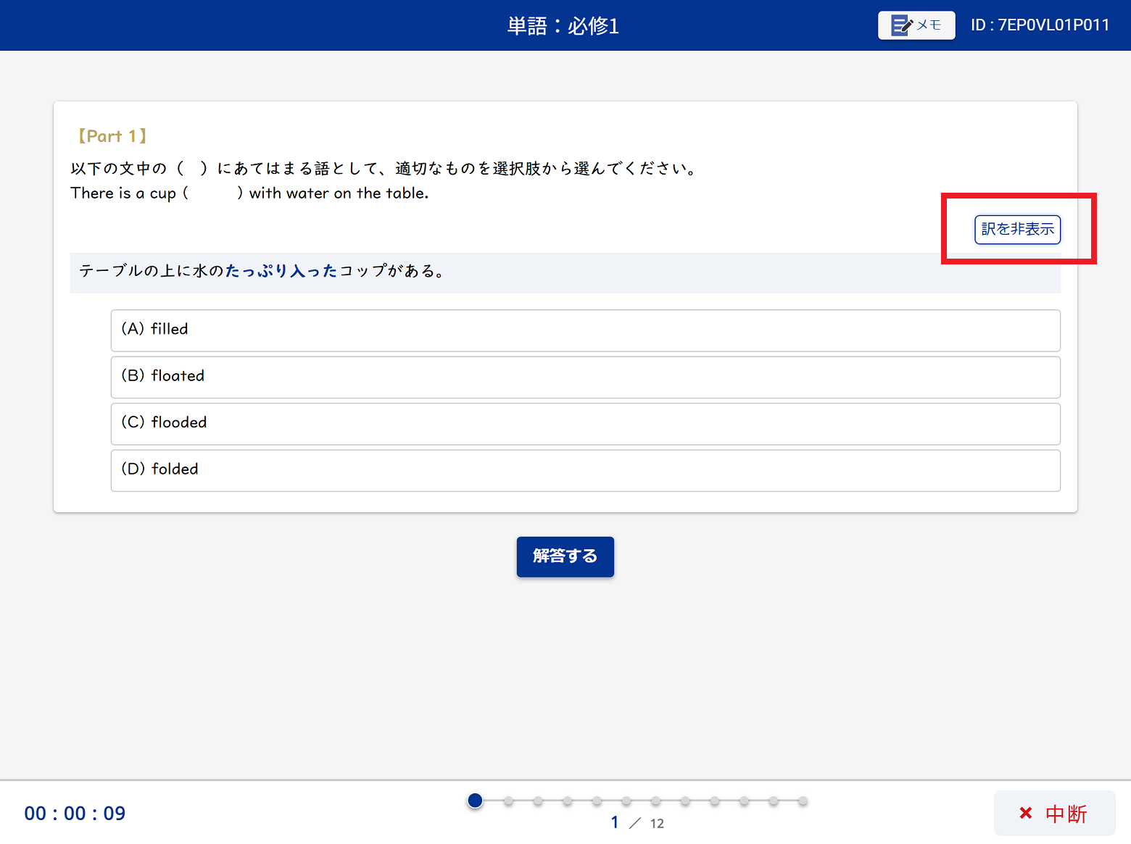Select answer option (D) folded
The image size is (1131, 844).
[585, 470]
